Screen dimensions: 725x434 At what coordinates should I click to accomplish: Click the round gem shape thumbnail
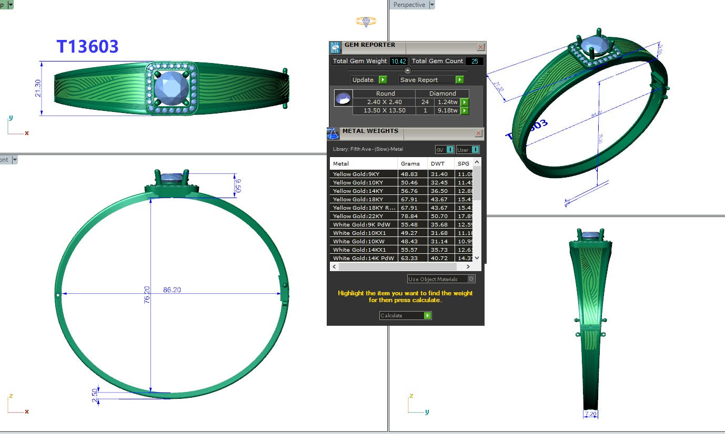tap(343, 98)
